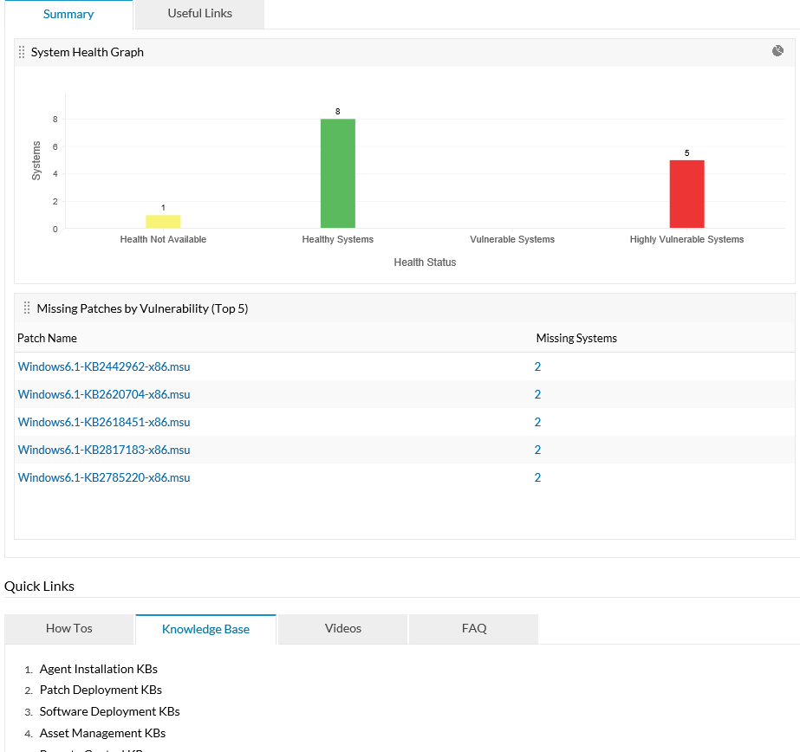Click the Missing Systems column header

click(x=576, y=338)
